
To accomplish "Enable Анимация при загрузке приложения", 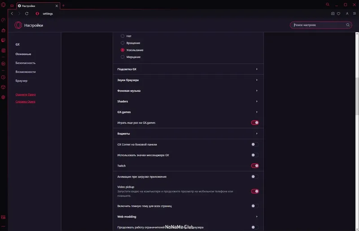I will coord(255,177).
